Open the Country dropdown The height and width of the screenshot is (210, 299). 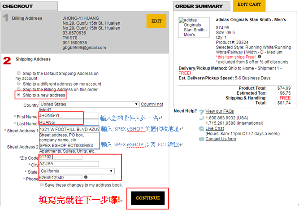coord(89,104)
